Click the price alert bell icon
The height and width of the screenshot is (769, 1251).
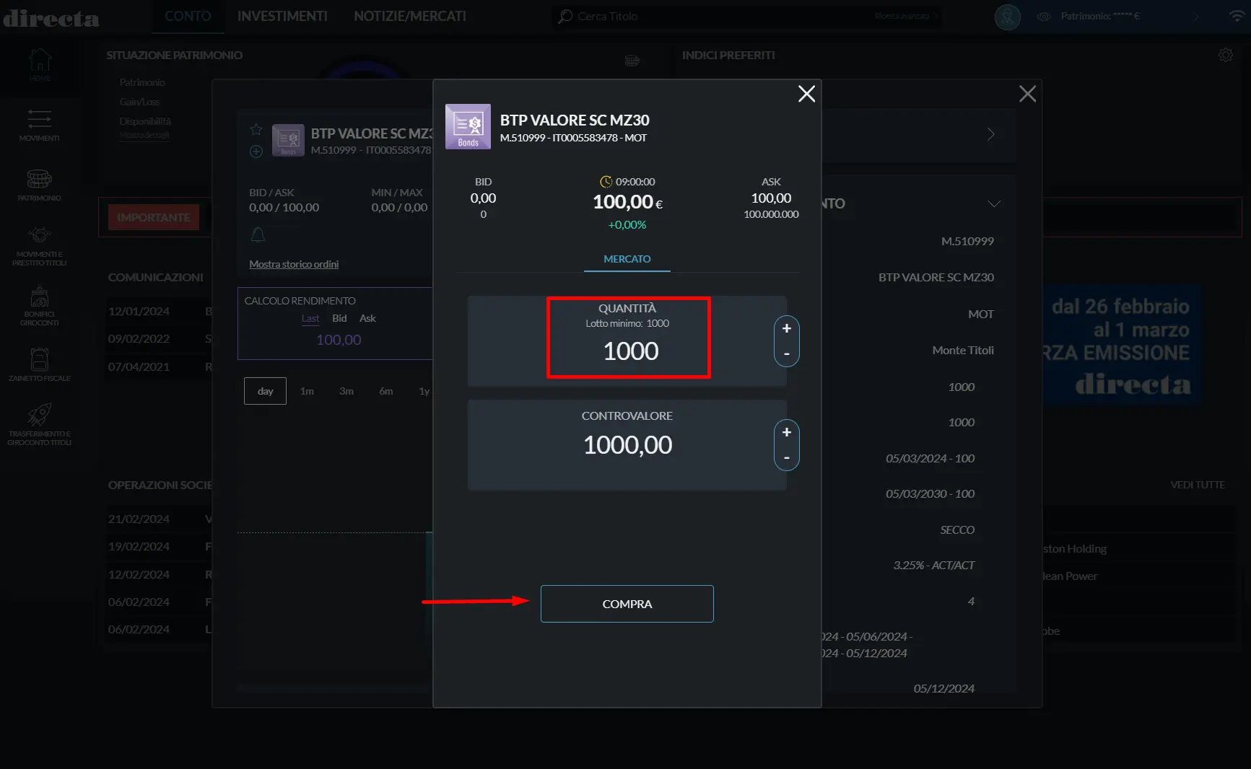click(x=258, y=234)
